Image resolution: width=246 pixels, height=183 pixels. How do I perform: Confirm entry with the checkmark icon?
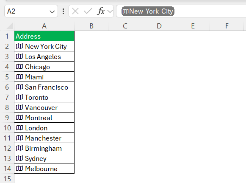88,11
